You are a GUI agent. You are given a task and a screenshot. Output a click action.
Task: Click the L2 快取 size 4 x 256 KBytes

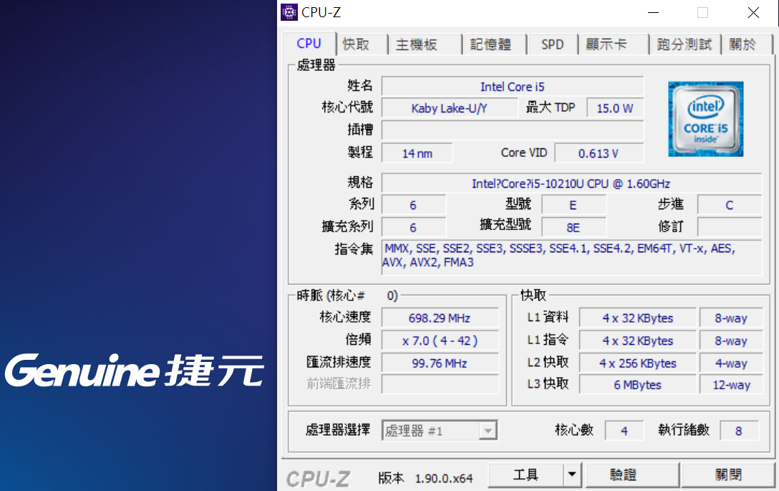pos(638,363)
